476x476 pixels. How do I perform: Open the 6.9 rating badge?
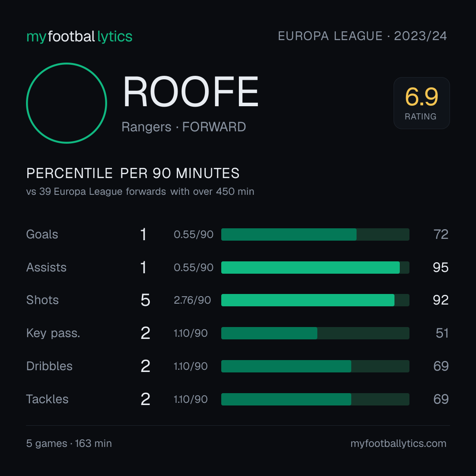(x=422, y=103)
